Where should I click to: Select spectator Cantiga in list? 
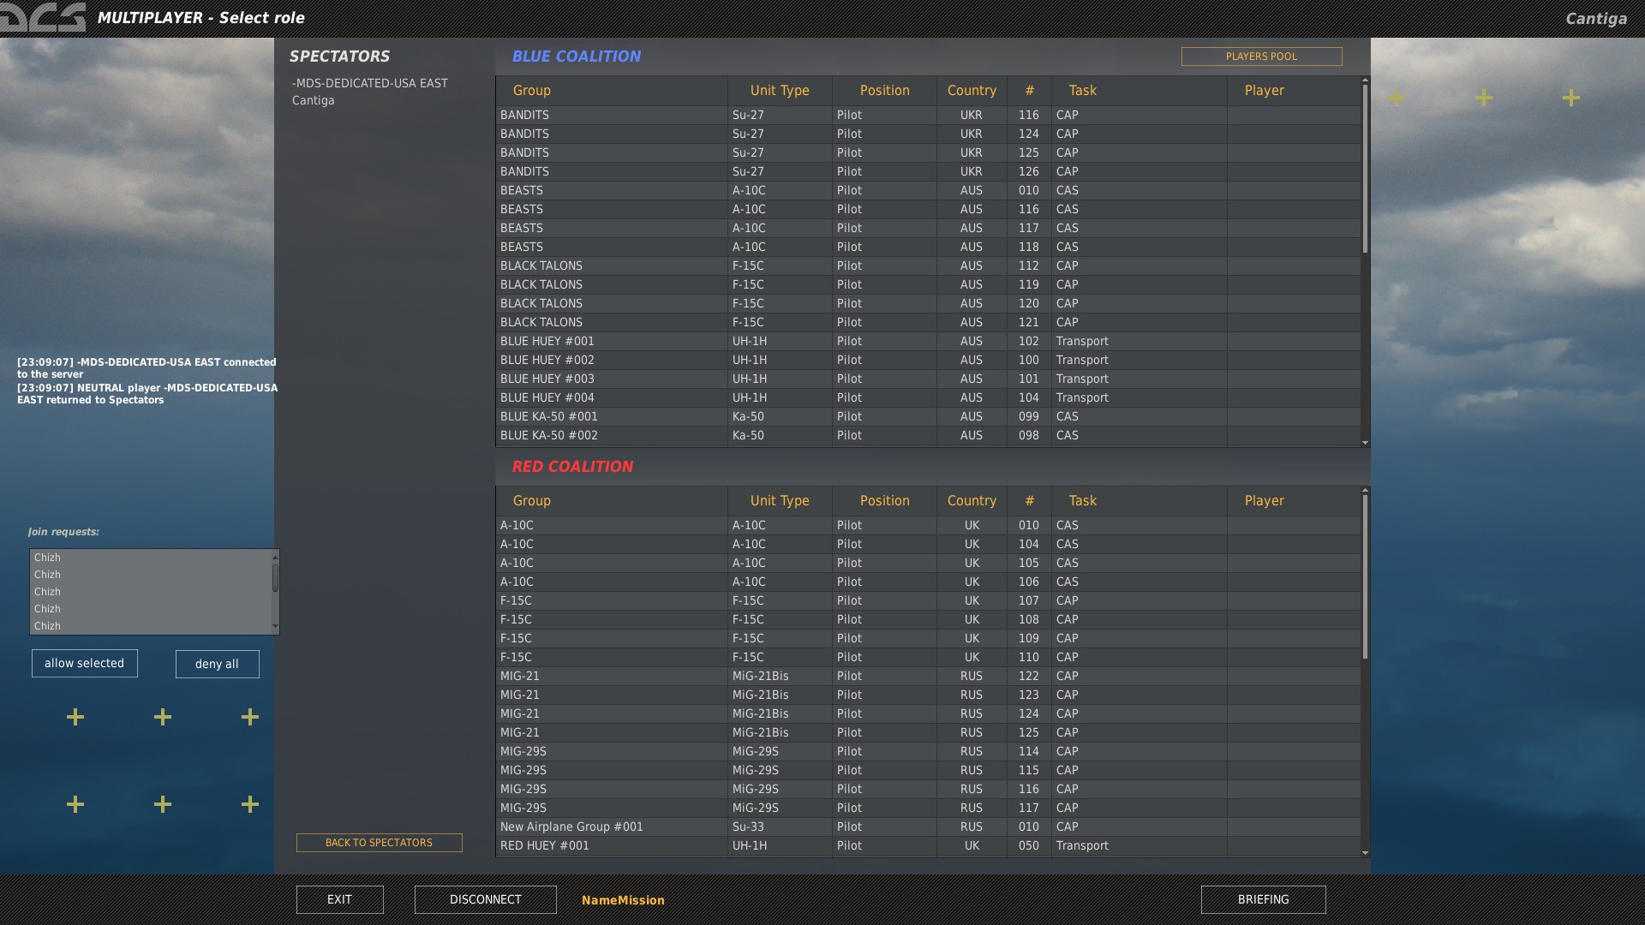coord(314,100)
